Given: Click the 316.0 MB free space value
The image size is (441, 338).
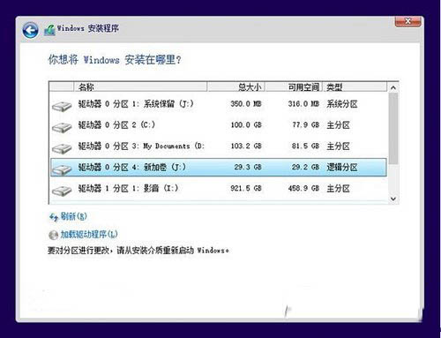Looking at the screenshot, I should coord(303,104).
